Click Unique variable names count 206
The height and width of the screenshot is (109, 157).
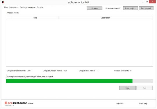pyautogui.click(x=29, y=71)
